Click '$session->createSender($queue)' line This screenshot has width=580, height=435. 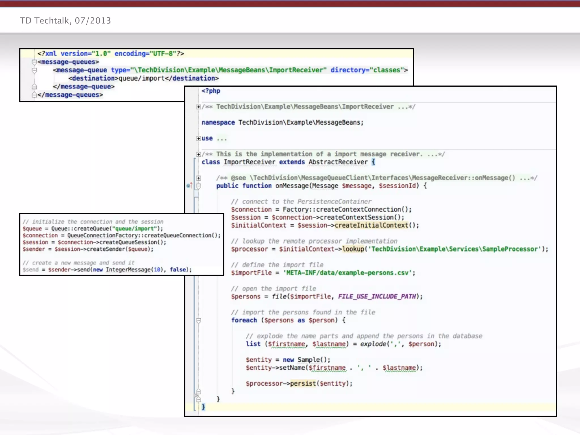[88, 249]
